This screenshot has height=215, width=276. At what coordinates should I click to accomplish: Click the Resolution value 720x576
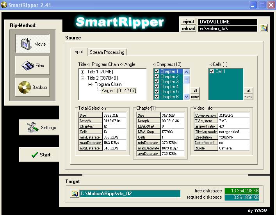coord(234,137)
